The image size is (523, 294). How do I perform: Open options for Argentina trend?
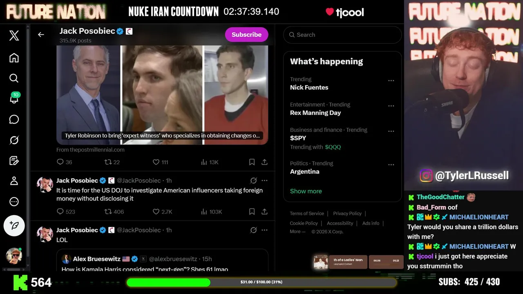click(x=391, y=165)
